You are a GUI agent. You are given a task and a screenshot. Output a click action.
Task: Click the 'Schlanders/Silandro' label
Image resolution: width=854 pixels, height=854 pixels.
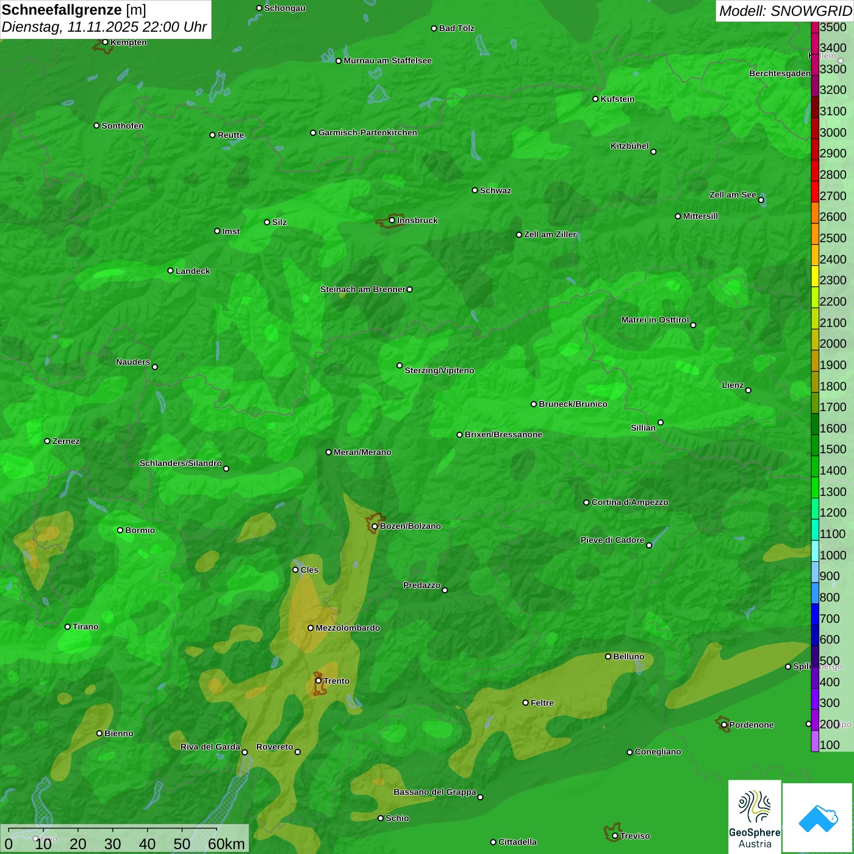click(x=181, y=463)
